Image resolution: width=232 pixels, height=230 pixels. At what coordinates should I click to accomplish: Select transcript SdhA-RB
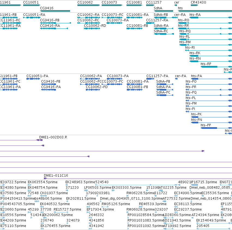(161, 15)
